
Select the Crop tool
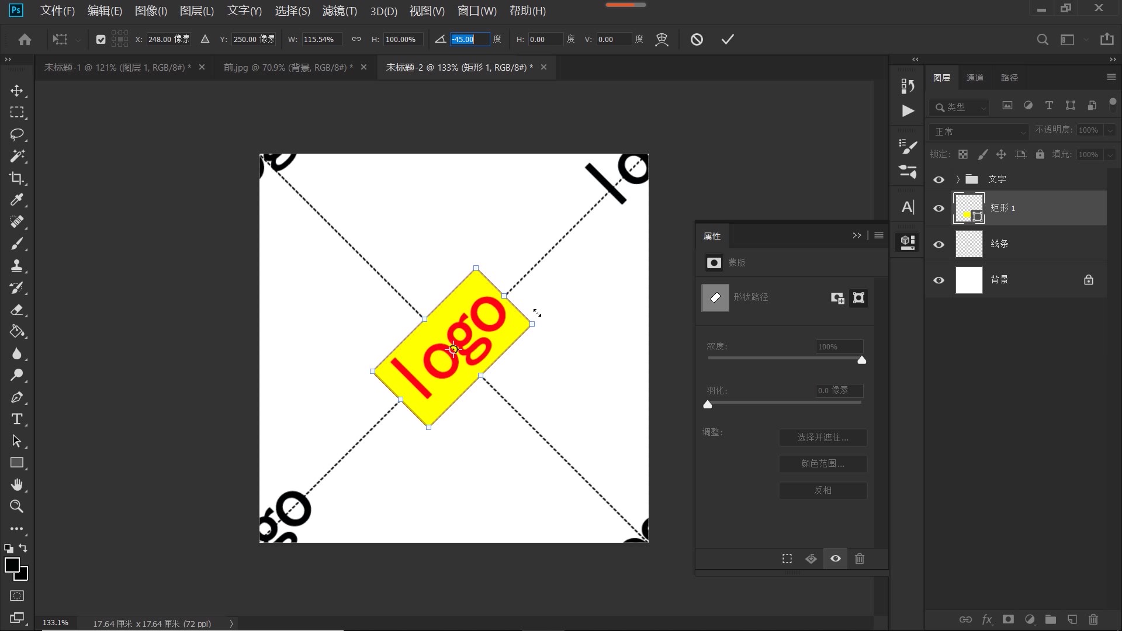point(17,178)
